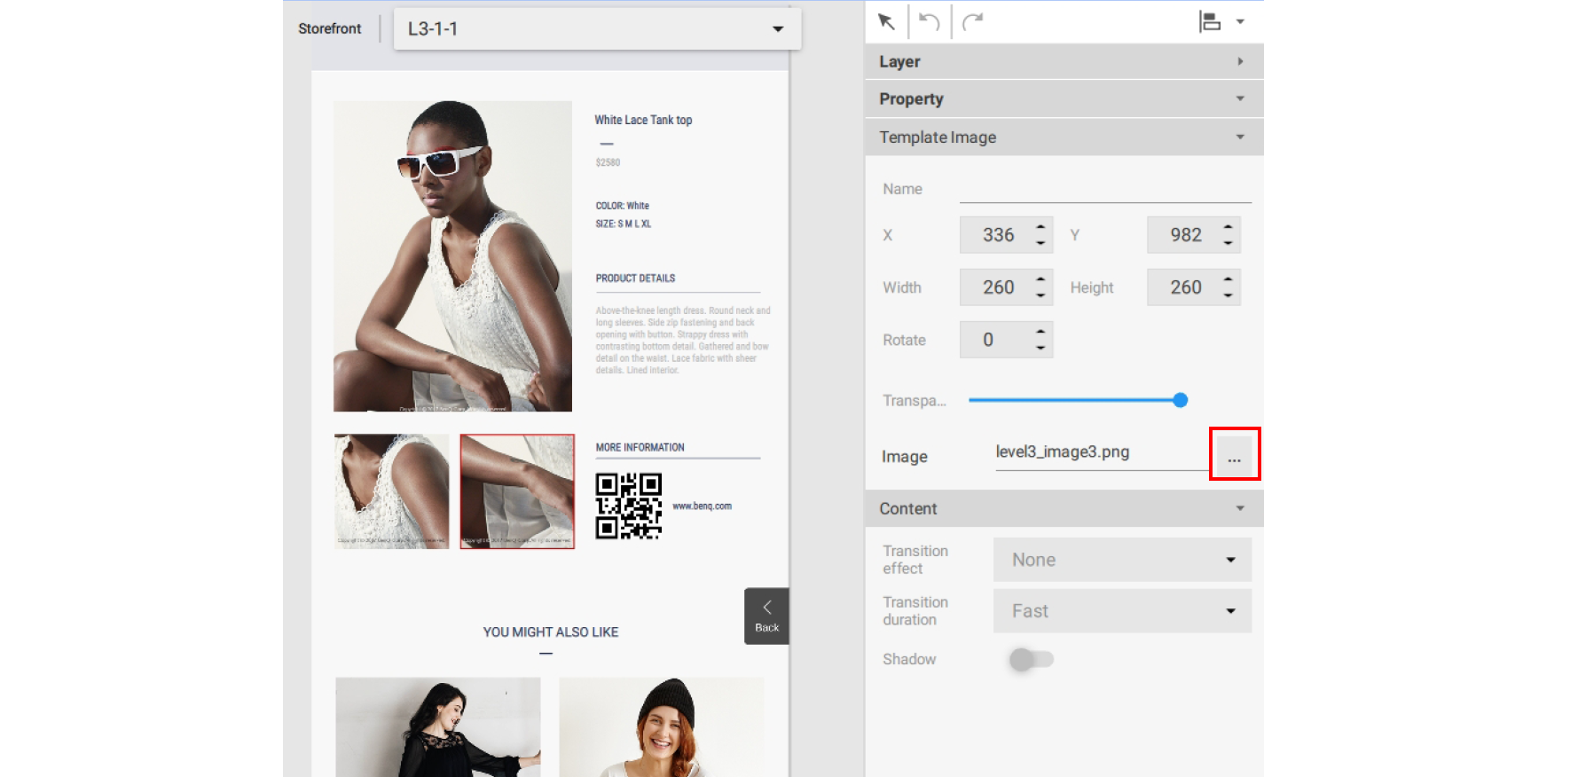Viewport: 1570px width, 777px height.
Task: Open Transition effect dropdown
Action: (x=1122, y=560)
